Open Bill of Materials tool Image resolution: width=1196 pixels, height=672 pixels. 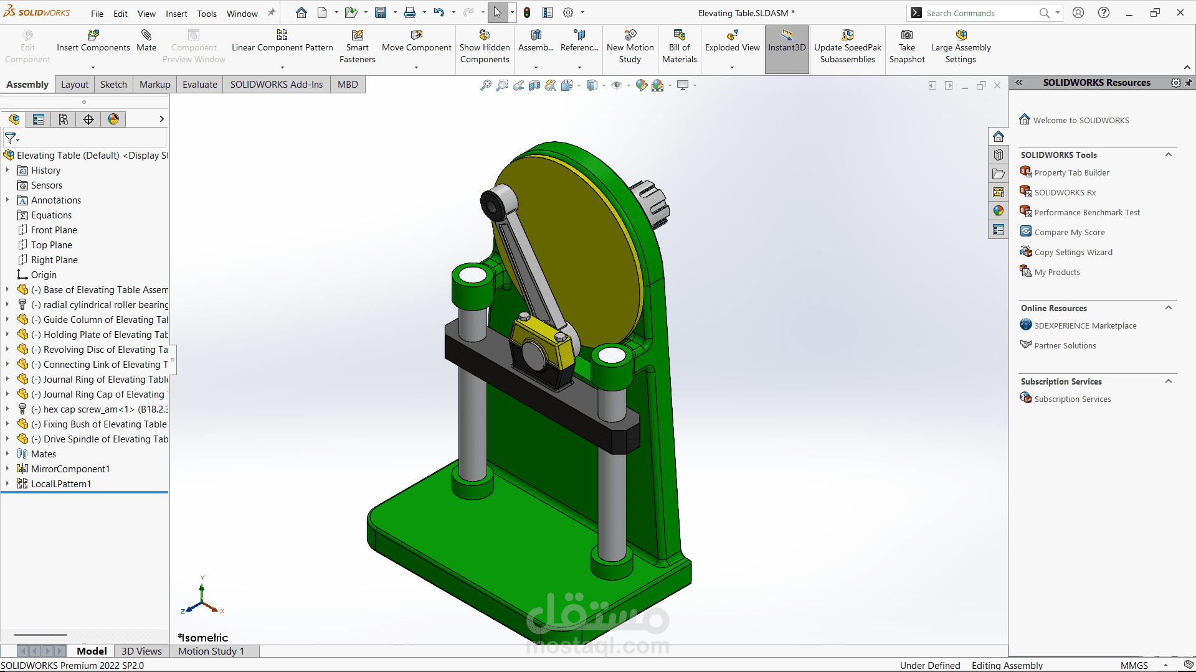point(679,35)
